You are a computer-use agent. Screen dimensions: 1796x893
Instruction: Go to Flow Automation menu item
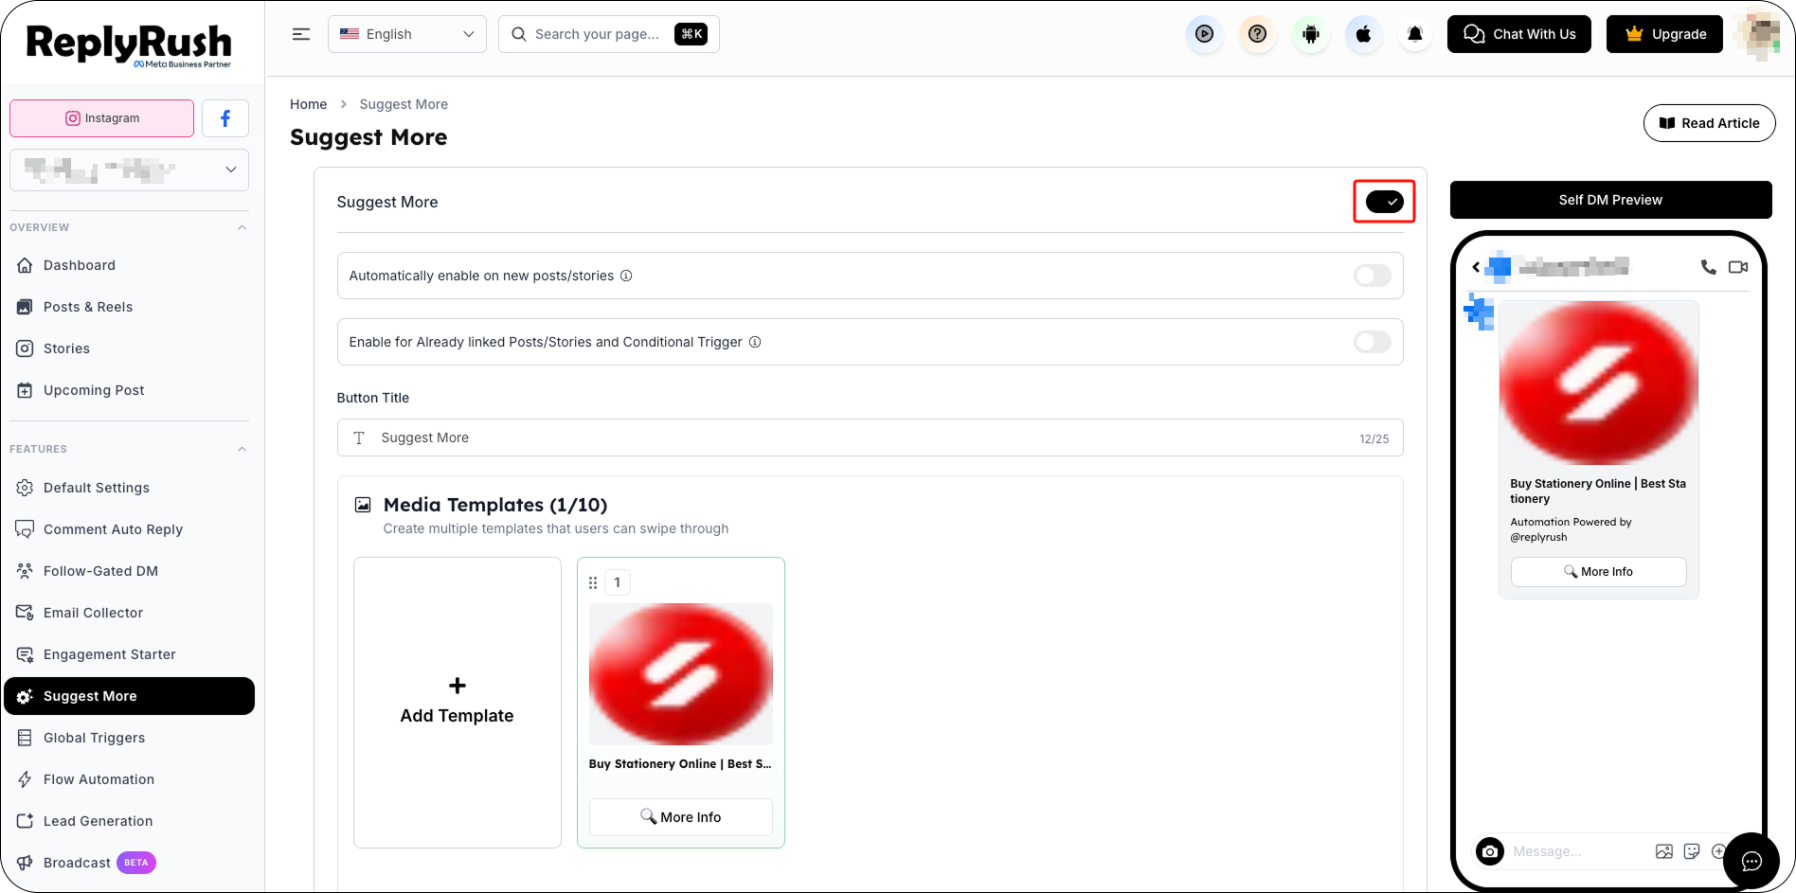(99, 779)
